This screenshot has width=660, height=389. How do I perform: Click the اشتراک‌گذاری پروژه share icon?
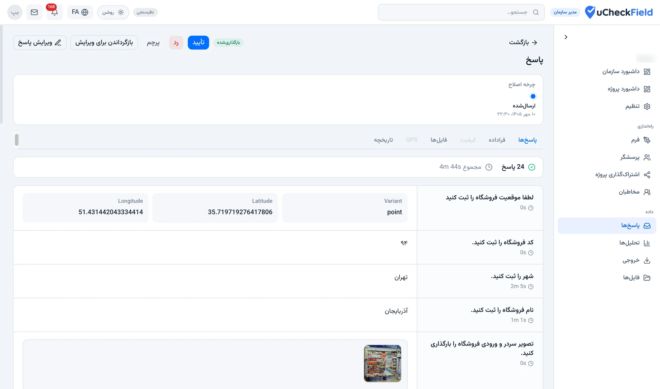tap(647, 175)
